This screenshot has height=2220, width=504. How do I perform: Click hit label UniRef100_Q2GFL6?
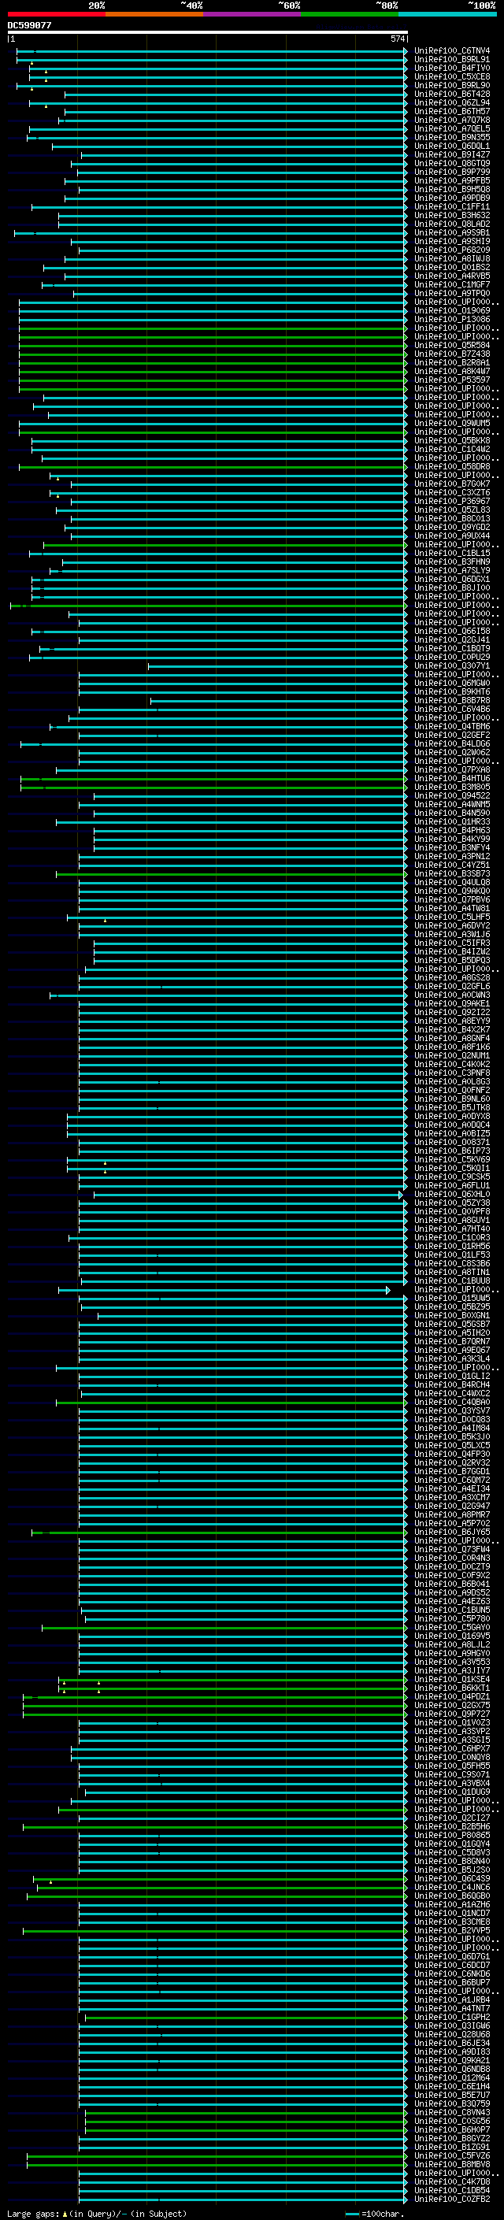point(452,987)
